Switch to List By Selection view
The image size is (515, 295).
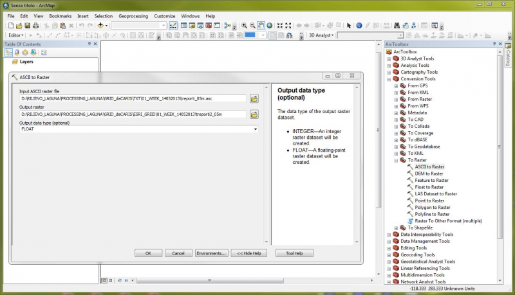point(33,53)
